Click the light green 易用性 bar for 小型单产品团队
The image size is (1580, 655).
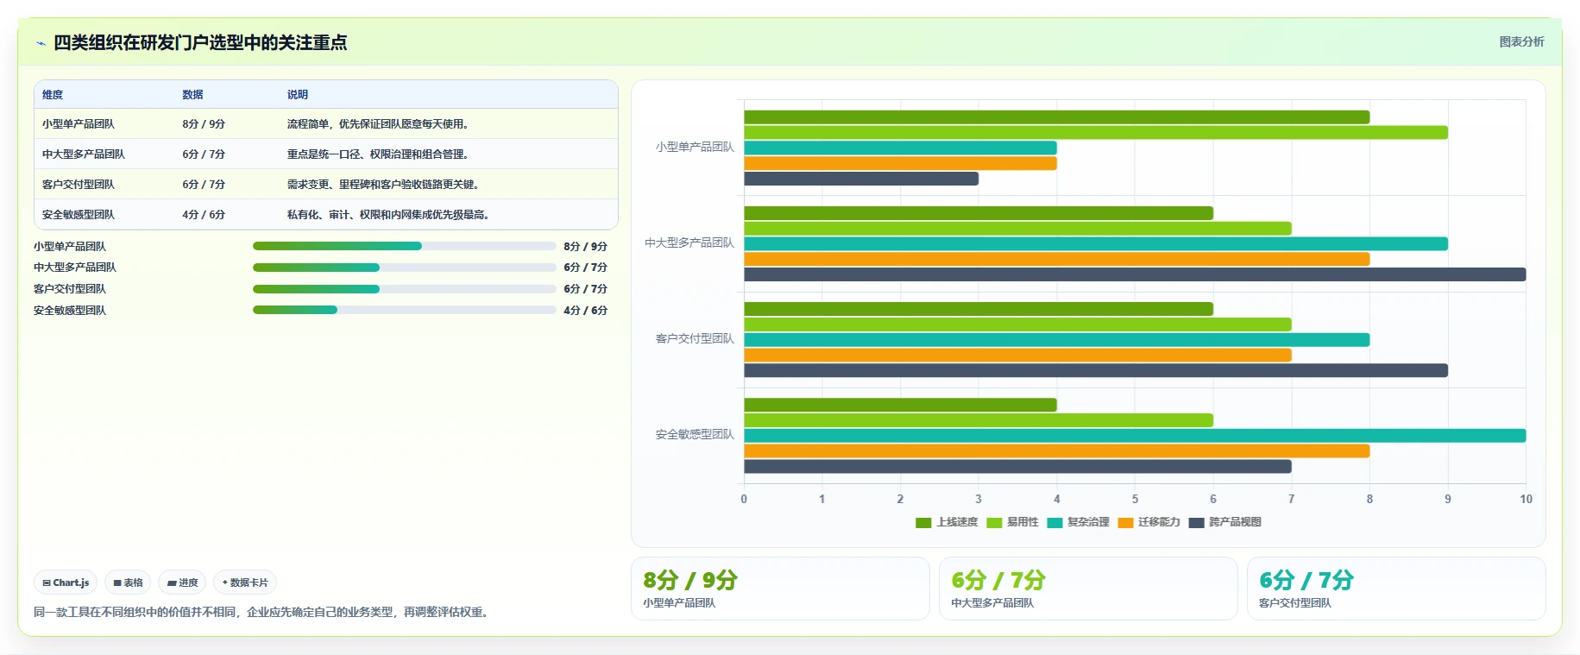[1096, 133]
